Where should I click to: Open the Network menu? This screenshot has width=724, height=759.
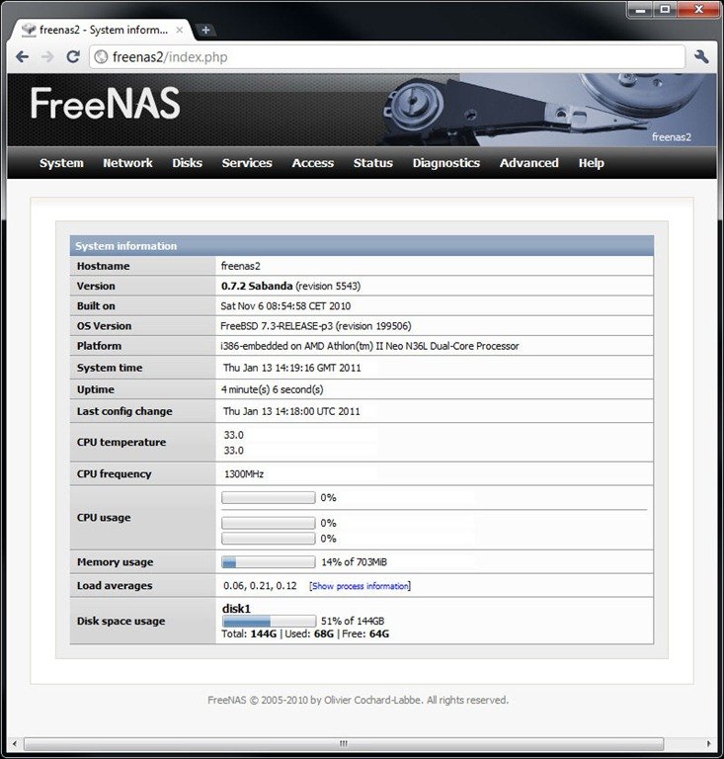tap(127, 163)
